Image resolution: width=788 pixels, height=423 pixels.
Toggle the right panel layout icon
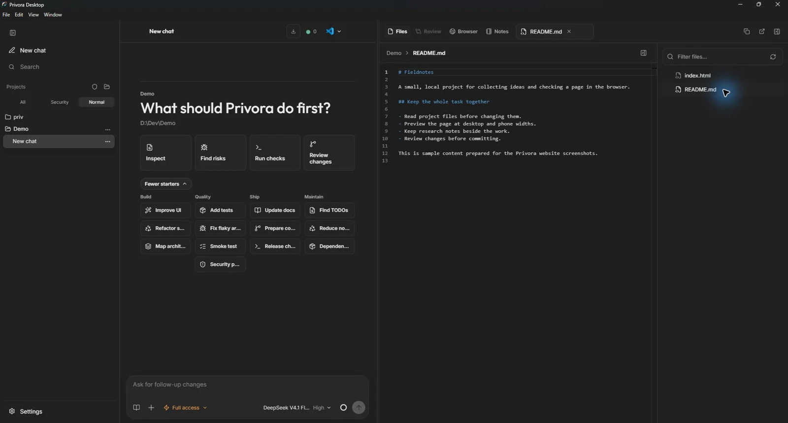777,31
